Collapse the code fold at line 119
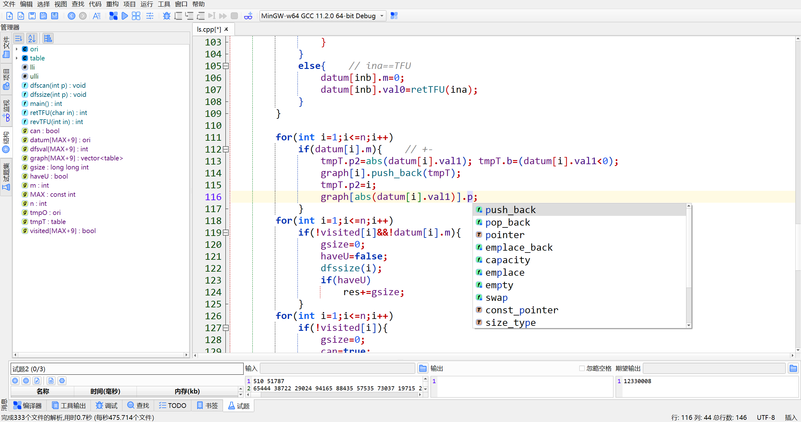This screenshot has height=422, width=801. pos(226,233)
